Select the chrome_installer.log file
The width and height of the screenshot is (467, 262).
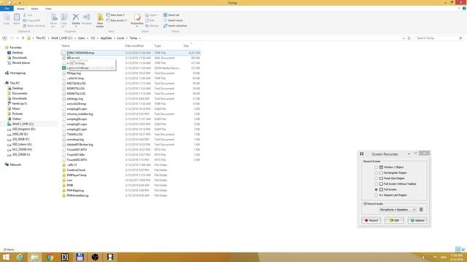(x=80, y=114)
